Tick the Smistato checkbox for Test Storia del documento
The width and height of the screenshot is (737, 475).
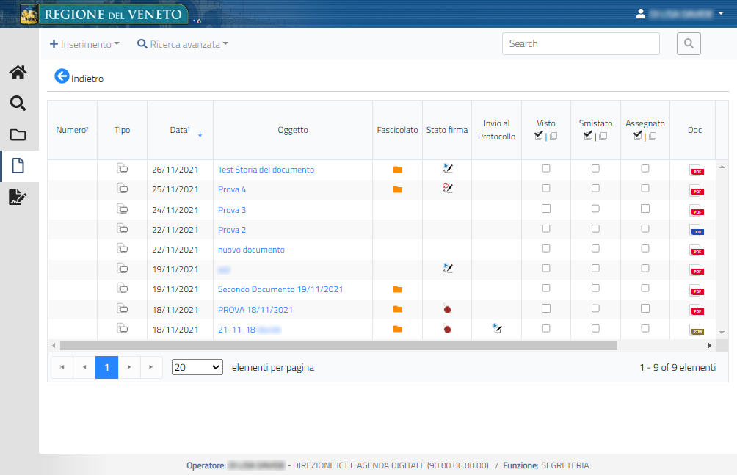(595, 168)
